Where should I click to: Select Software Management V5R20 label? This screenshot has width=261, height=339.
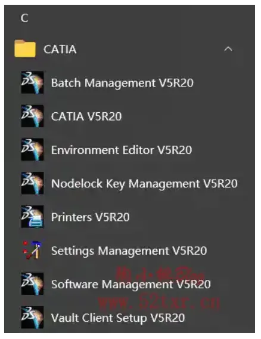[x=131, y=284]
